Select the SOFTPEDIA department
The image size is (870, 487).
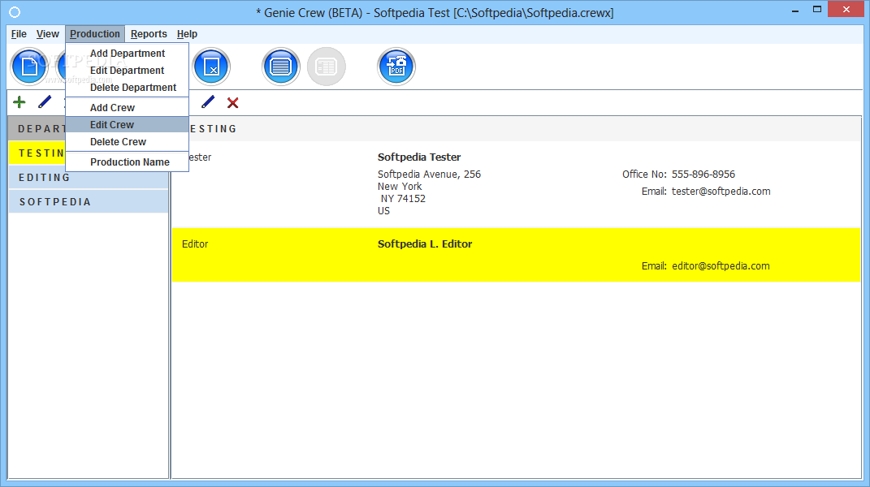tap(89, 202)
